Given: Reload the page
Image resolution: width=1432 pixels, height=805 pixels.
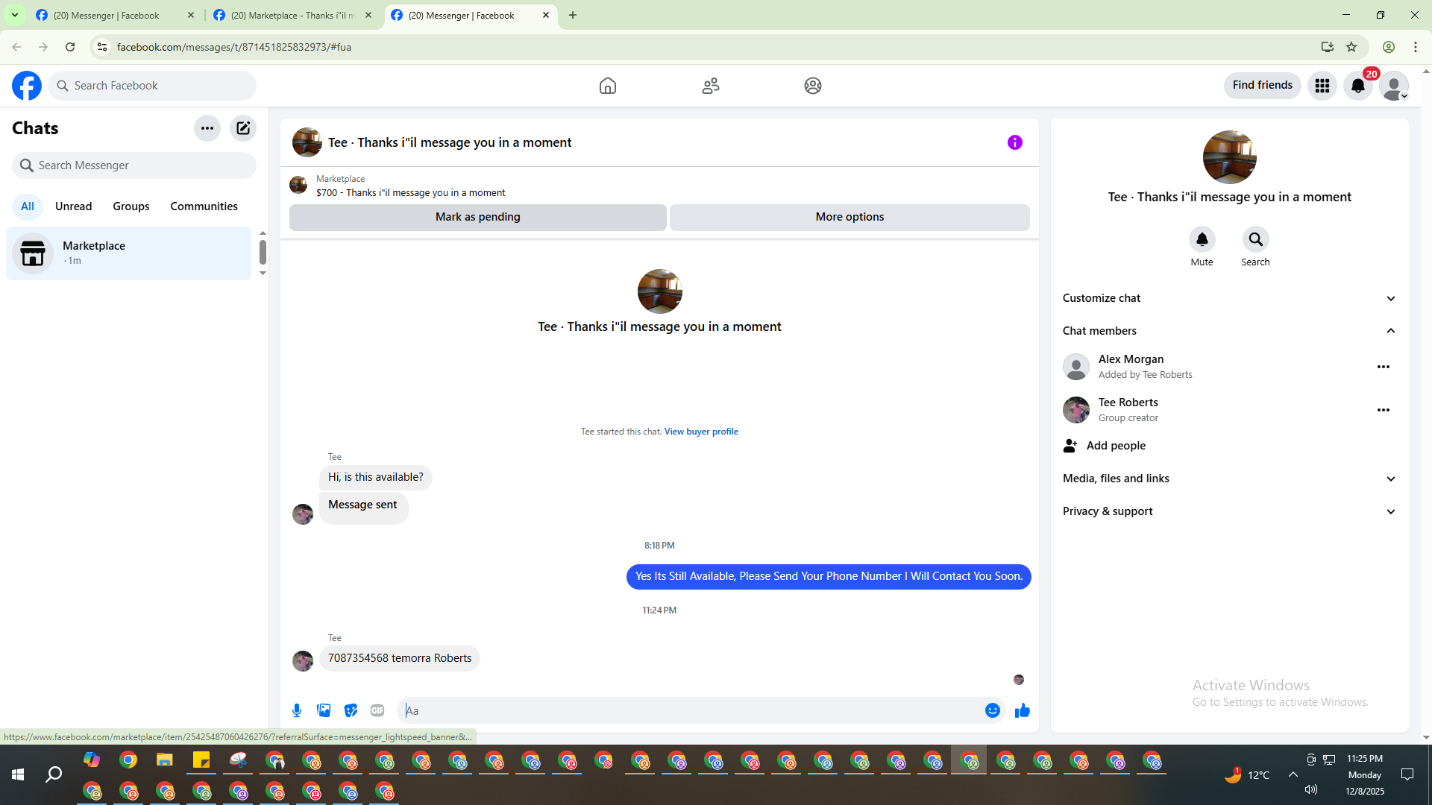Looking at the screenshot, I should pos(70,47).
